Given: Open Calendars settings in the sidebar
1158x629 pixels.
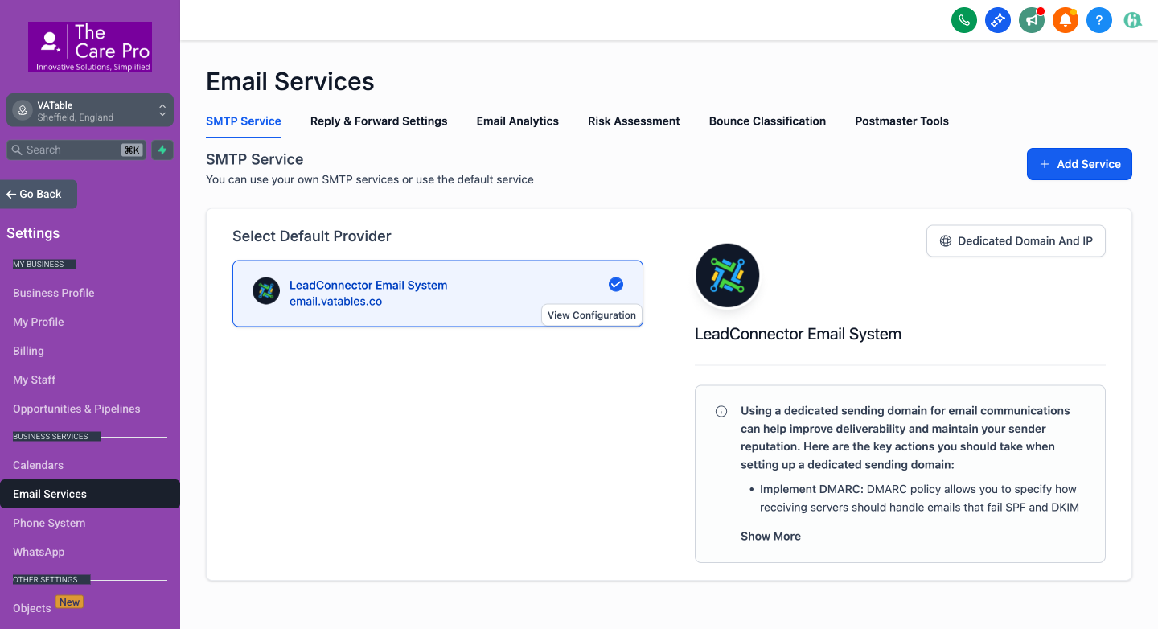Looking at the screenshot, I should point(38,465).
